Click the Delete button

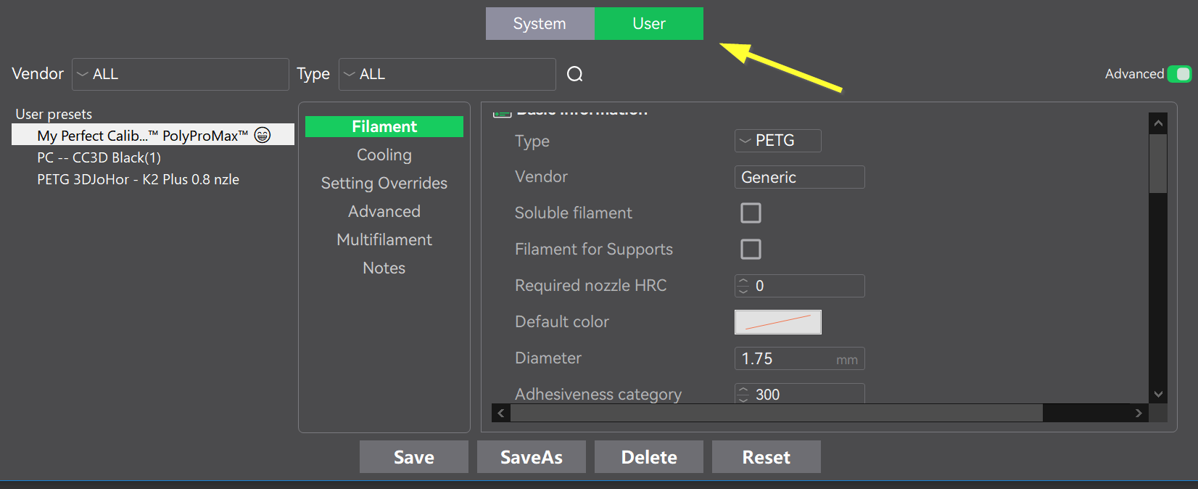[649, 457]
